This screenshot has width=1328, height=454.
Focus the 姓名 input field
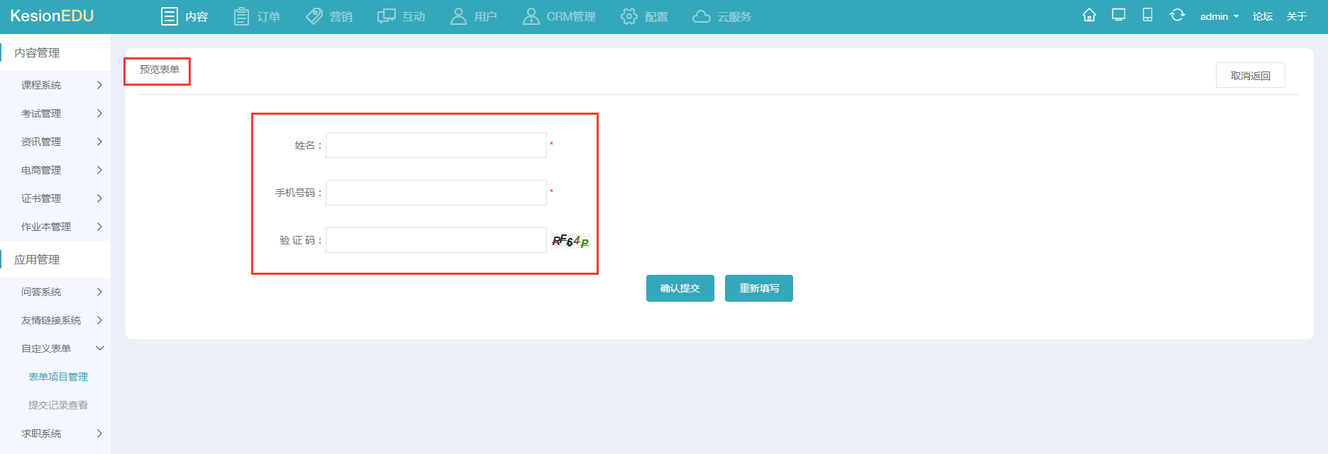[x=436, y=145]
